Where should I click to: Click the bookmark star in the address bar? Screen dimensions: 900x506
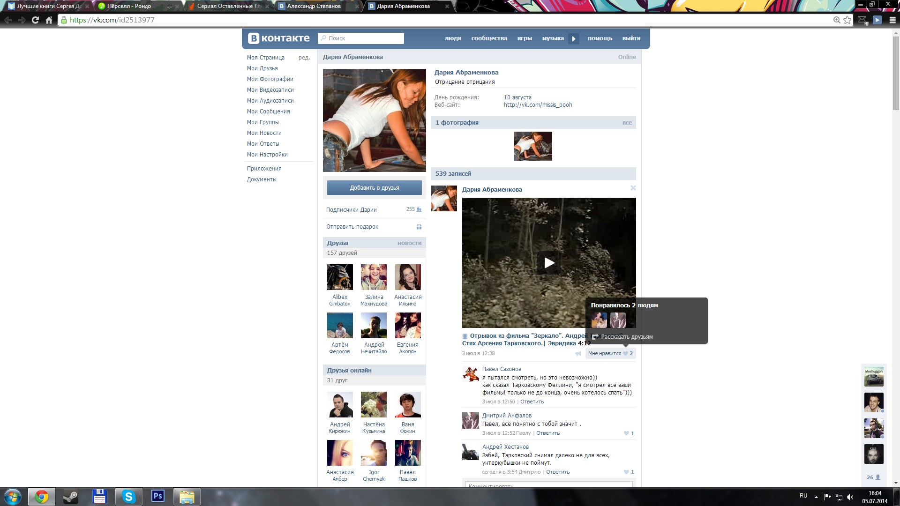847,20
